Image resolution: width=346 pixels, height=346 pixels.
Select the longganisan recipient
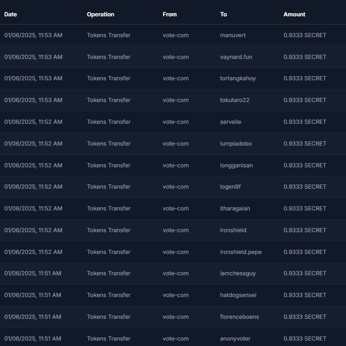(x=236, y=165)
